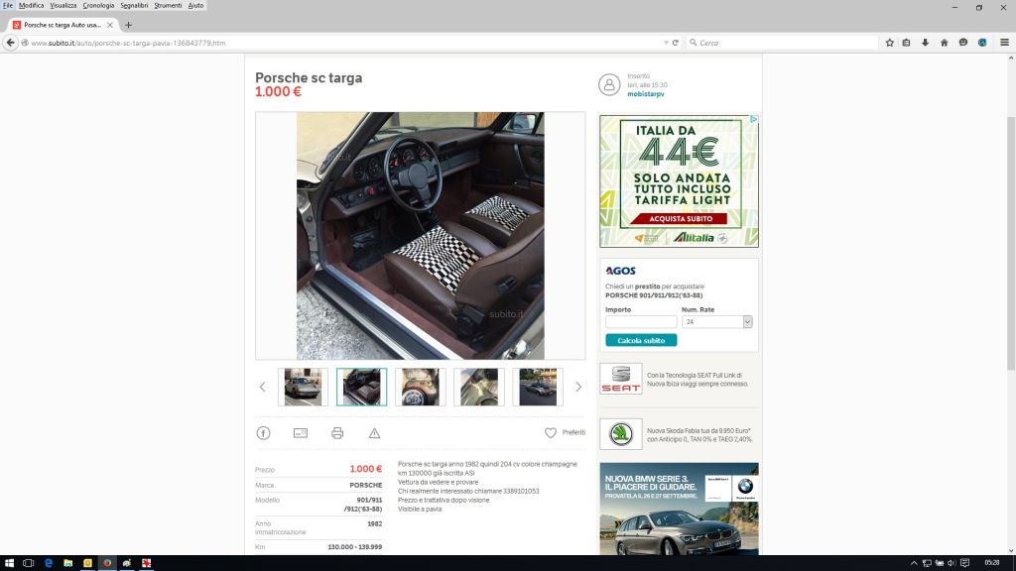Open the Segnalibri menu
The width and height of the screenshot is (1016, 571).
pyautogui.click(x=134, y=5)
